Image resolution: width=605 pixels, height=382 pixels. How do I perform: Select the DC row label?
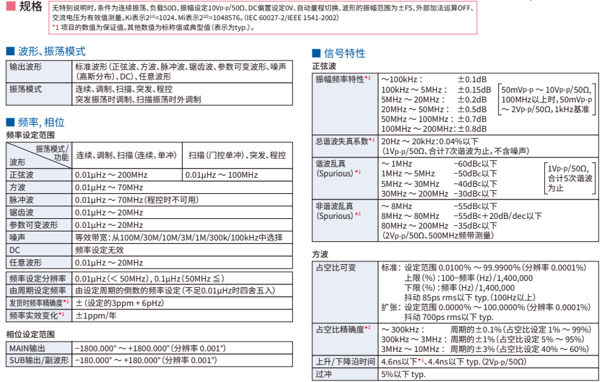15,250
